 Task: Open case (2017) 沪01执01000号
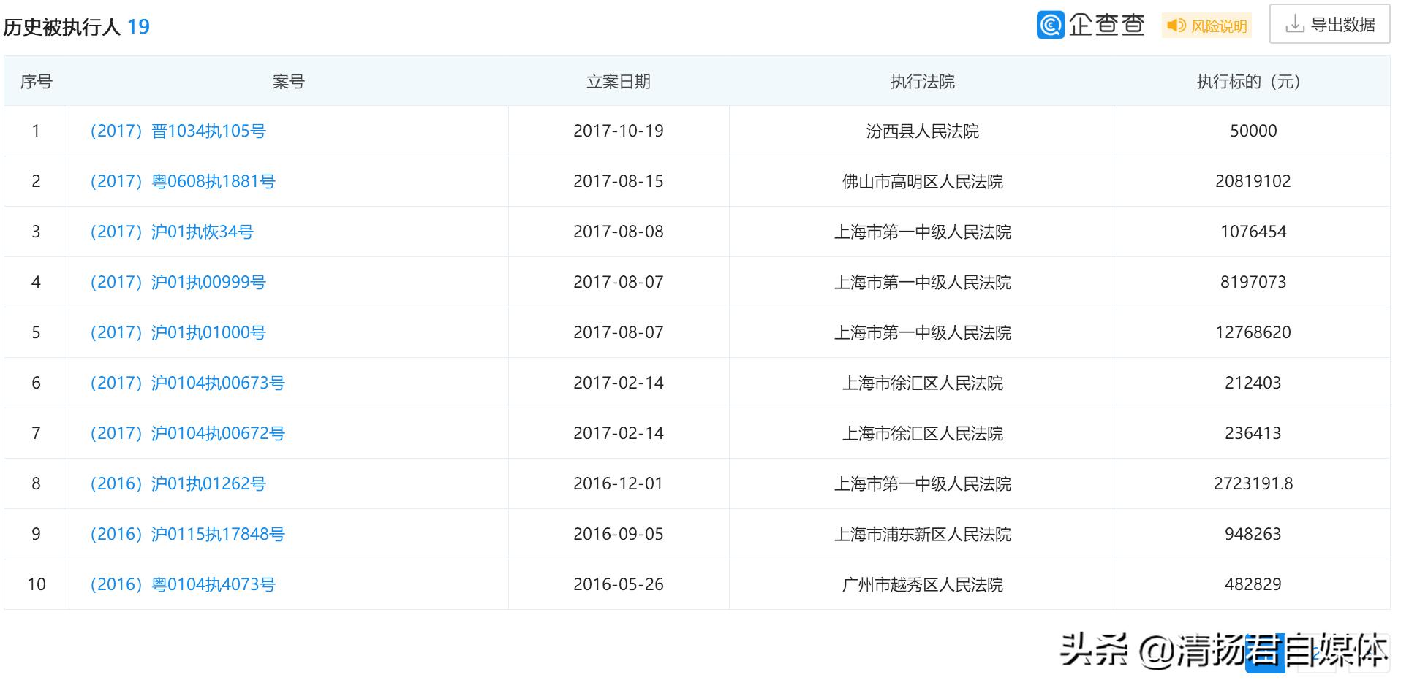pos(178,332)
